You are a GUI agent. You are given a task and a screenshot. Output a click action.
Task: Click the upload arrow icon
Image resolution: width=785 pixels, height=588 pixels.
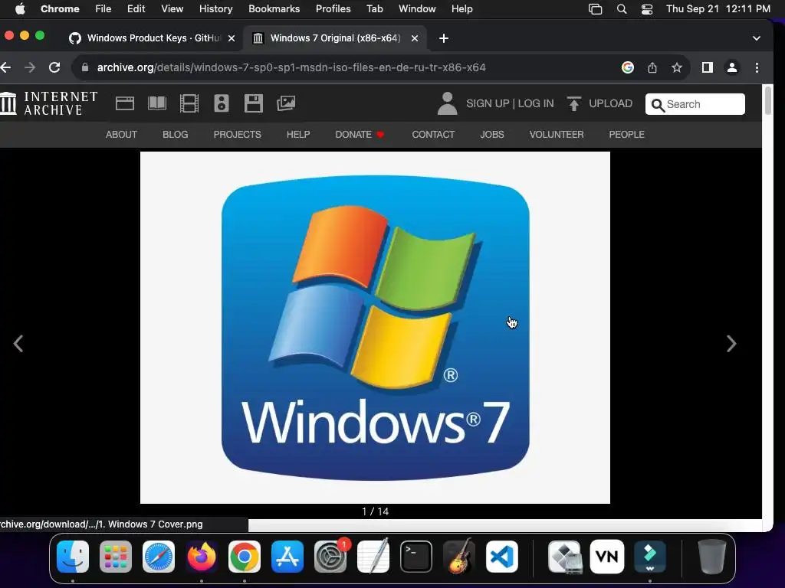click(x=573, y=103)
